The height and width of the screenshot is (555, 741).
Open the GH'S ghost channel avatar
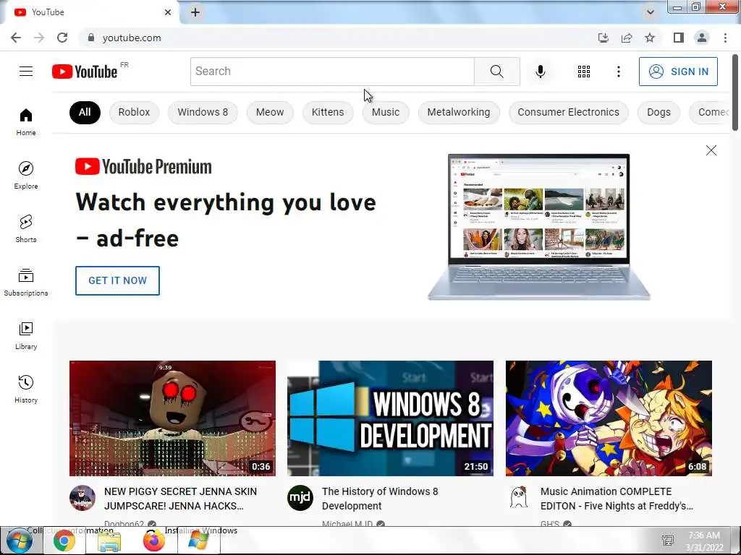tap(518, 497)
